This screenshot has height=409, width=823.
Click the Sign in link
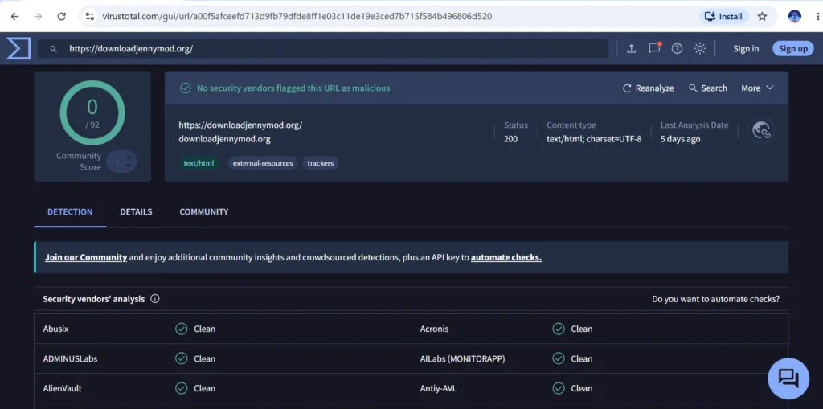[x=746, y=49]
